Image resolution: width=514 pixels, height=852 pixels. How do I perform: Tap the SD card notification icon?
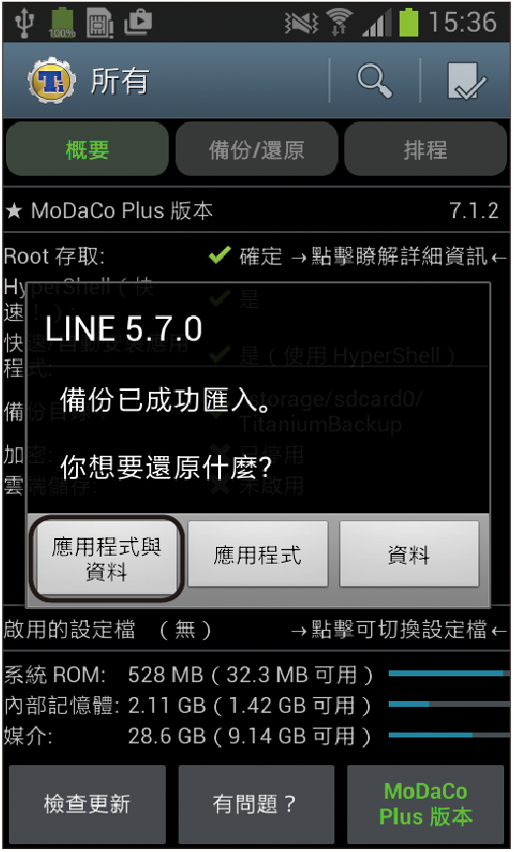tap(100, 24)
